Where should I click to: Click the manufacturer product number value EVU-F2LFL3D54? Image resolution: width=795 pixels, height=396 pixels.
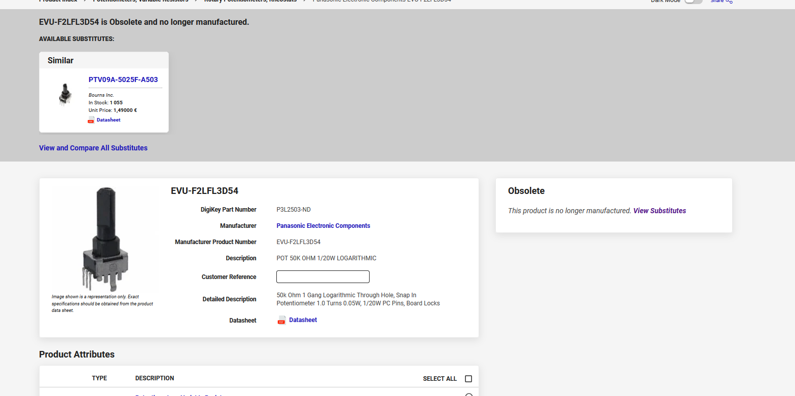[299, 242]
